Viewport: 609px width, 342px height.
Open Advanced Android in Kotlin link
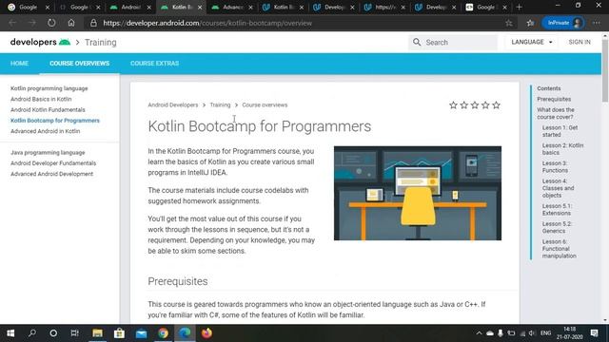pyautogui.click(x=46, y=131)
